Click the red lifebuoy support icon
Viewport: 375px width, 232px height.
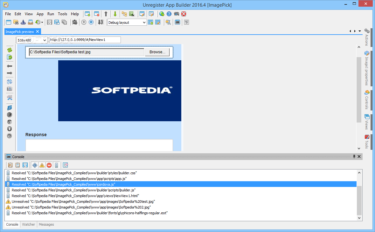pos(184,14)
